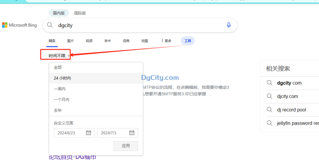Open the DgCity.com search result link
Screen dimensions: 319x160
click(x=160, y=77)
